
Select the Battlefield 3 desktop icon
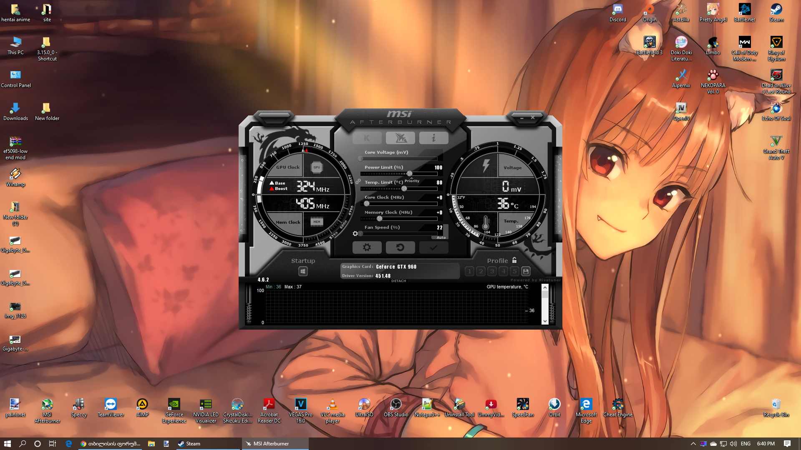(650, 45)
